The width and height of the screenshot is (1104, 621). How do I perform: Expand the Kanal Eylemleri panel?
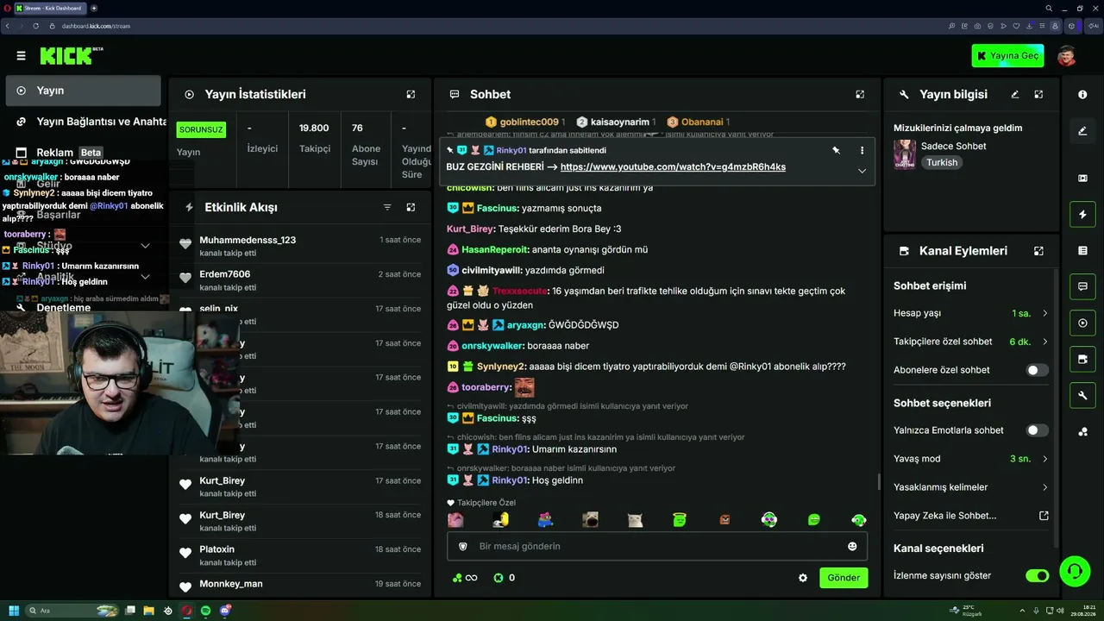pos(1038,251)
